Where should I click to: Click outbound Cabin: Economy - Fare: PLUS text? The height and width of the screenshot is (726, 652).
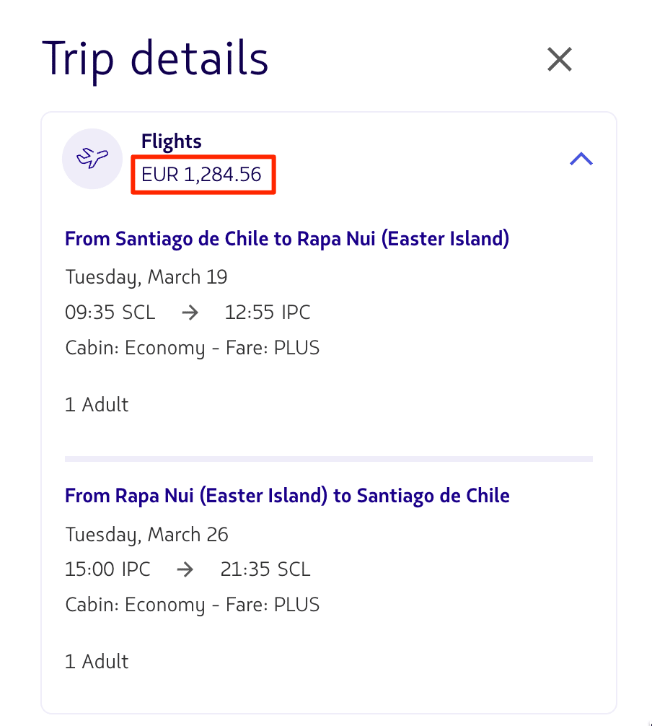pyautogui.click(x=193, y=348)
